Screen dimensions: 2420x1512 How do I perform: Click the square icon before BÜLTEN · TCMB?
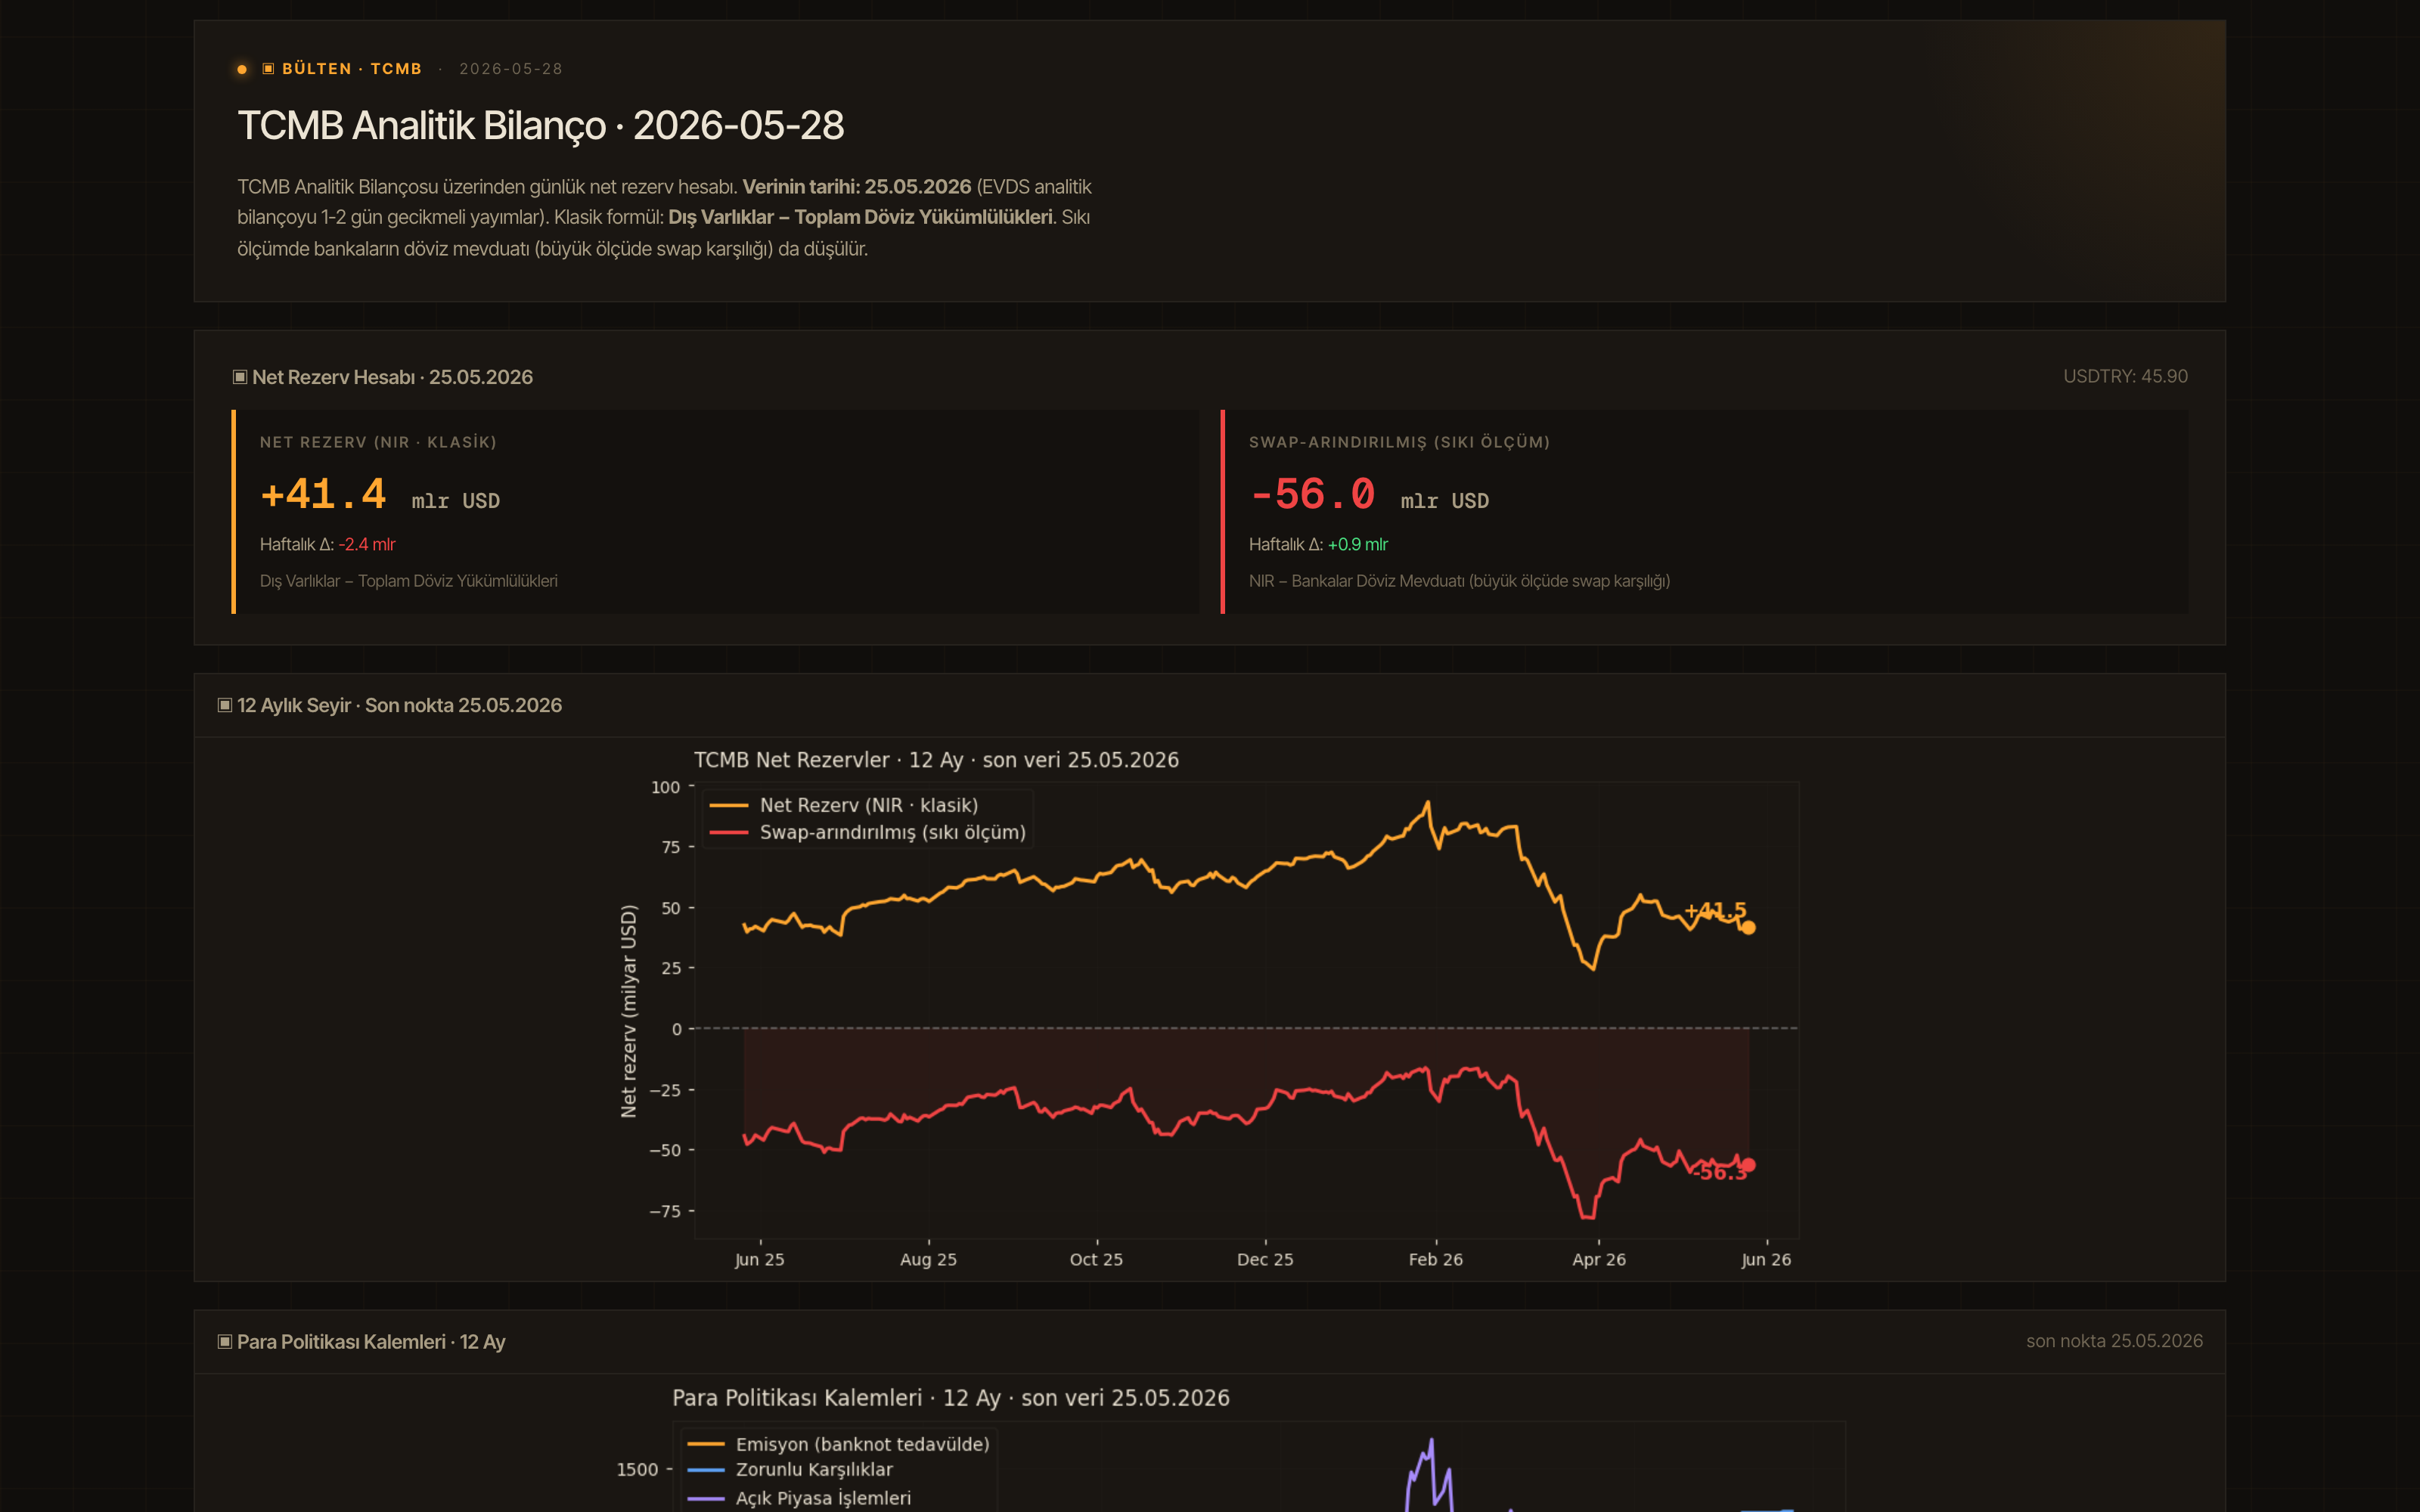(268, 69)
